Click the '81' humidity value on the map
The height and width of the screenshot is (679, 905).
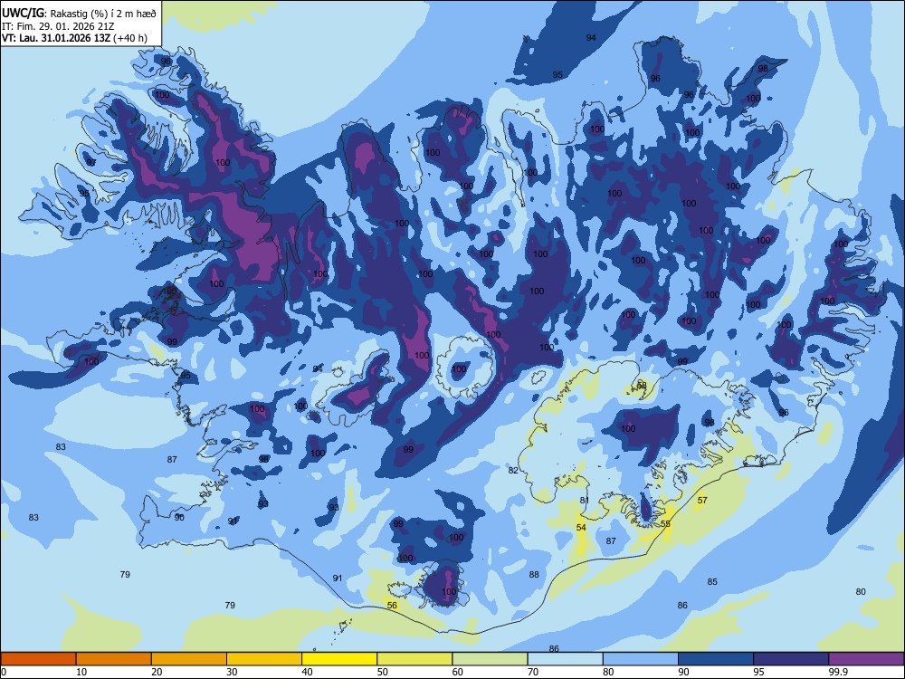pos(584,500)
